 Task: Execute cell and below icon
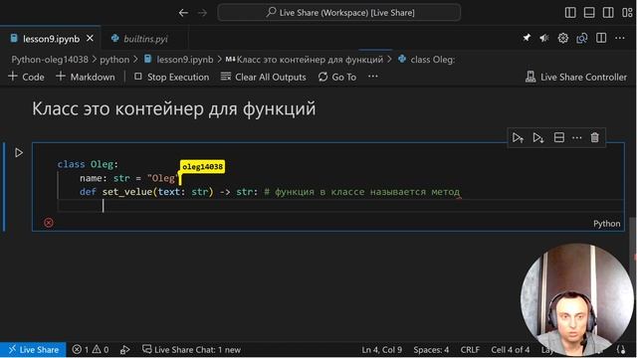tap(537, 137)
